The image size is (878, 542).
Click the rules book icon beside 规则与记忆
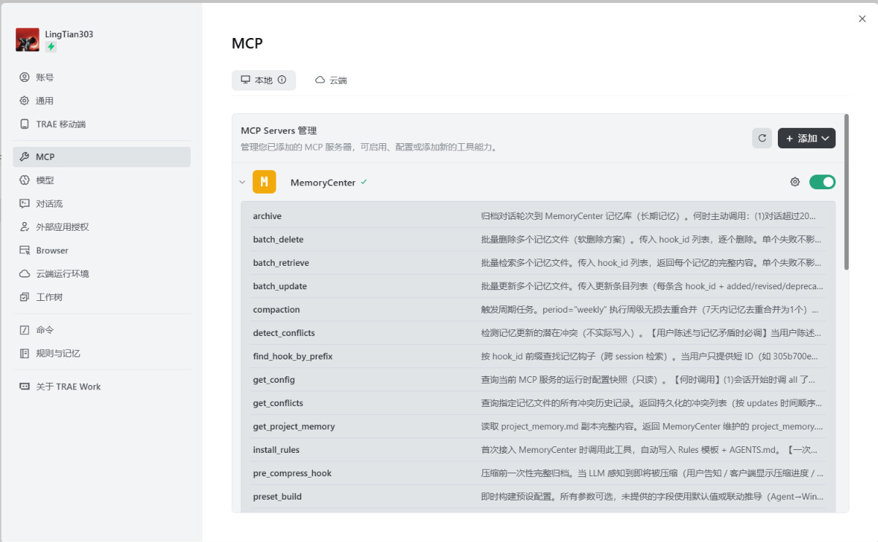24,354
